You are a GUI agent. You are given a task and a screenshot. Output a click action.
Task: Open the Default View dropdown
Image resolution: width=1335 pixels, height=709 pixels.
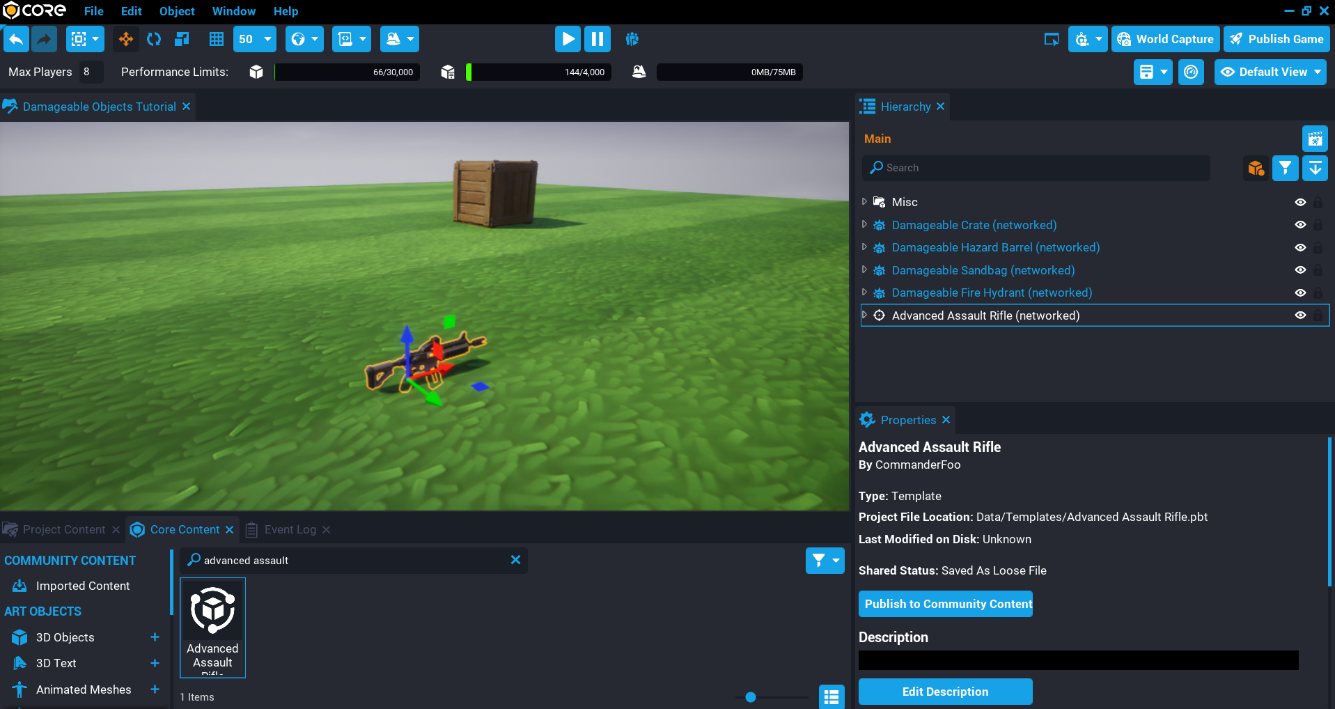[x=1270, y=72]
